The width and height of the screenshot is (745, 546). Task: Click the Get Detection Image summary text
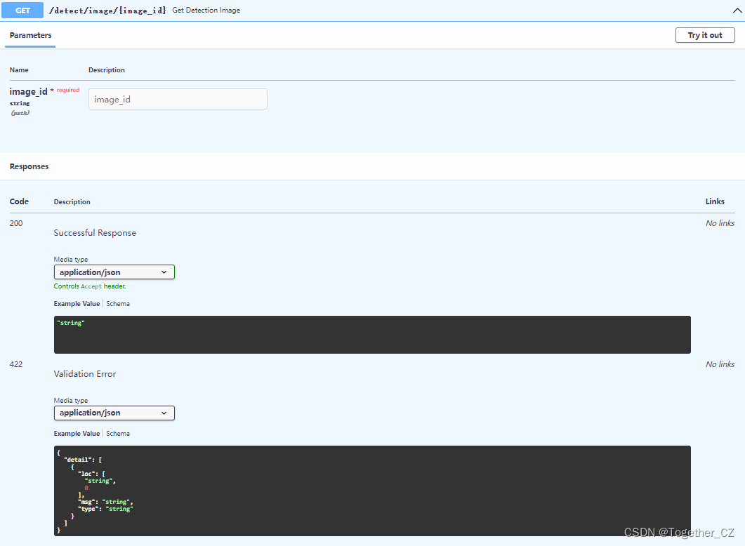(206, 10)
